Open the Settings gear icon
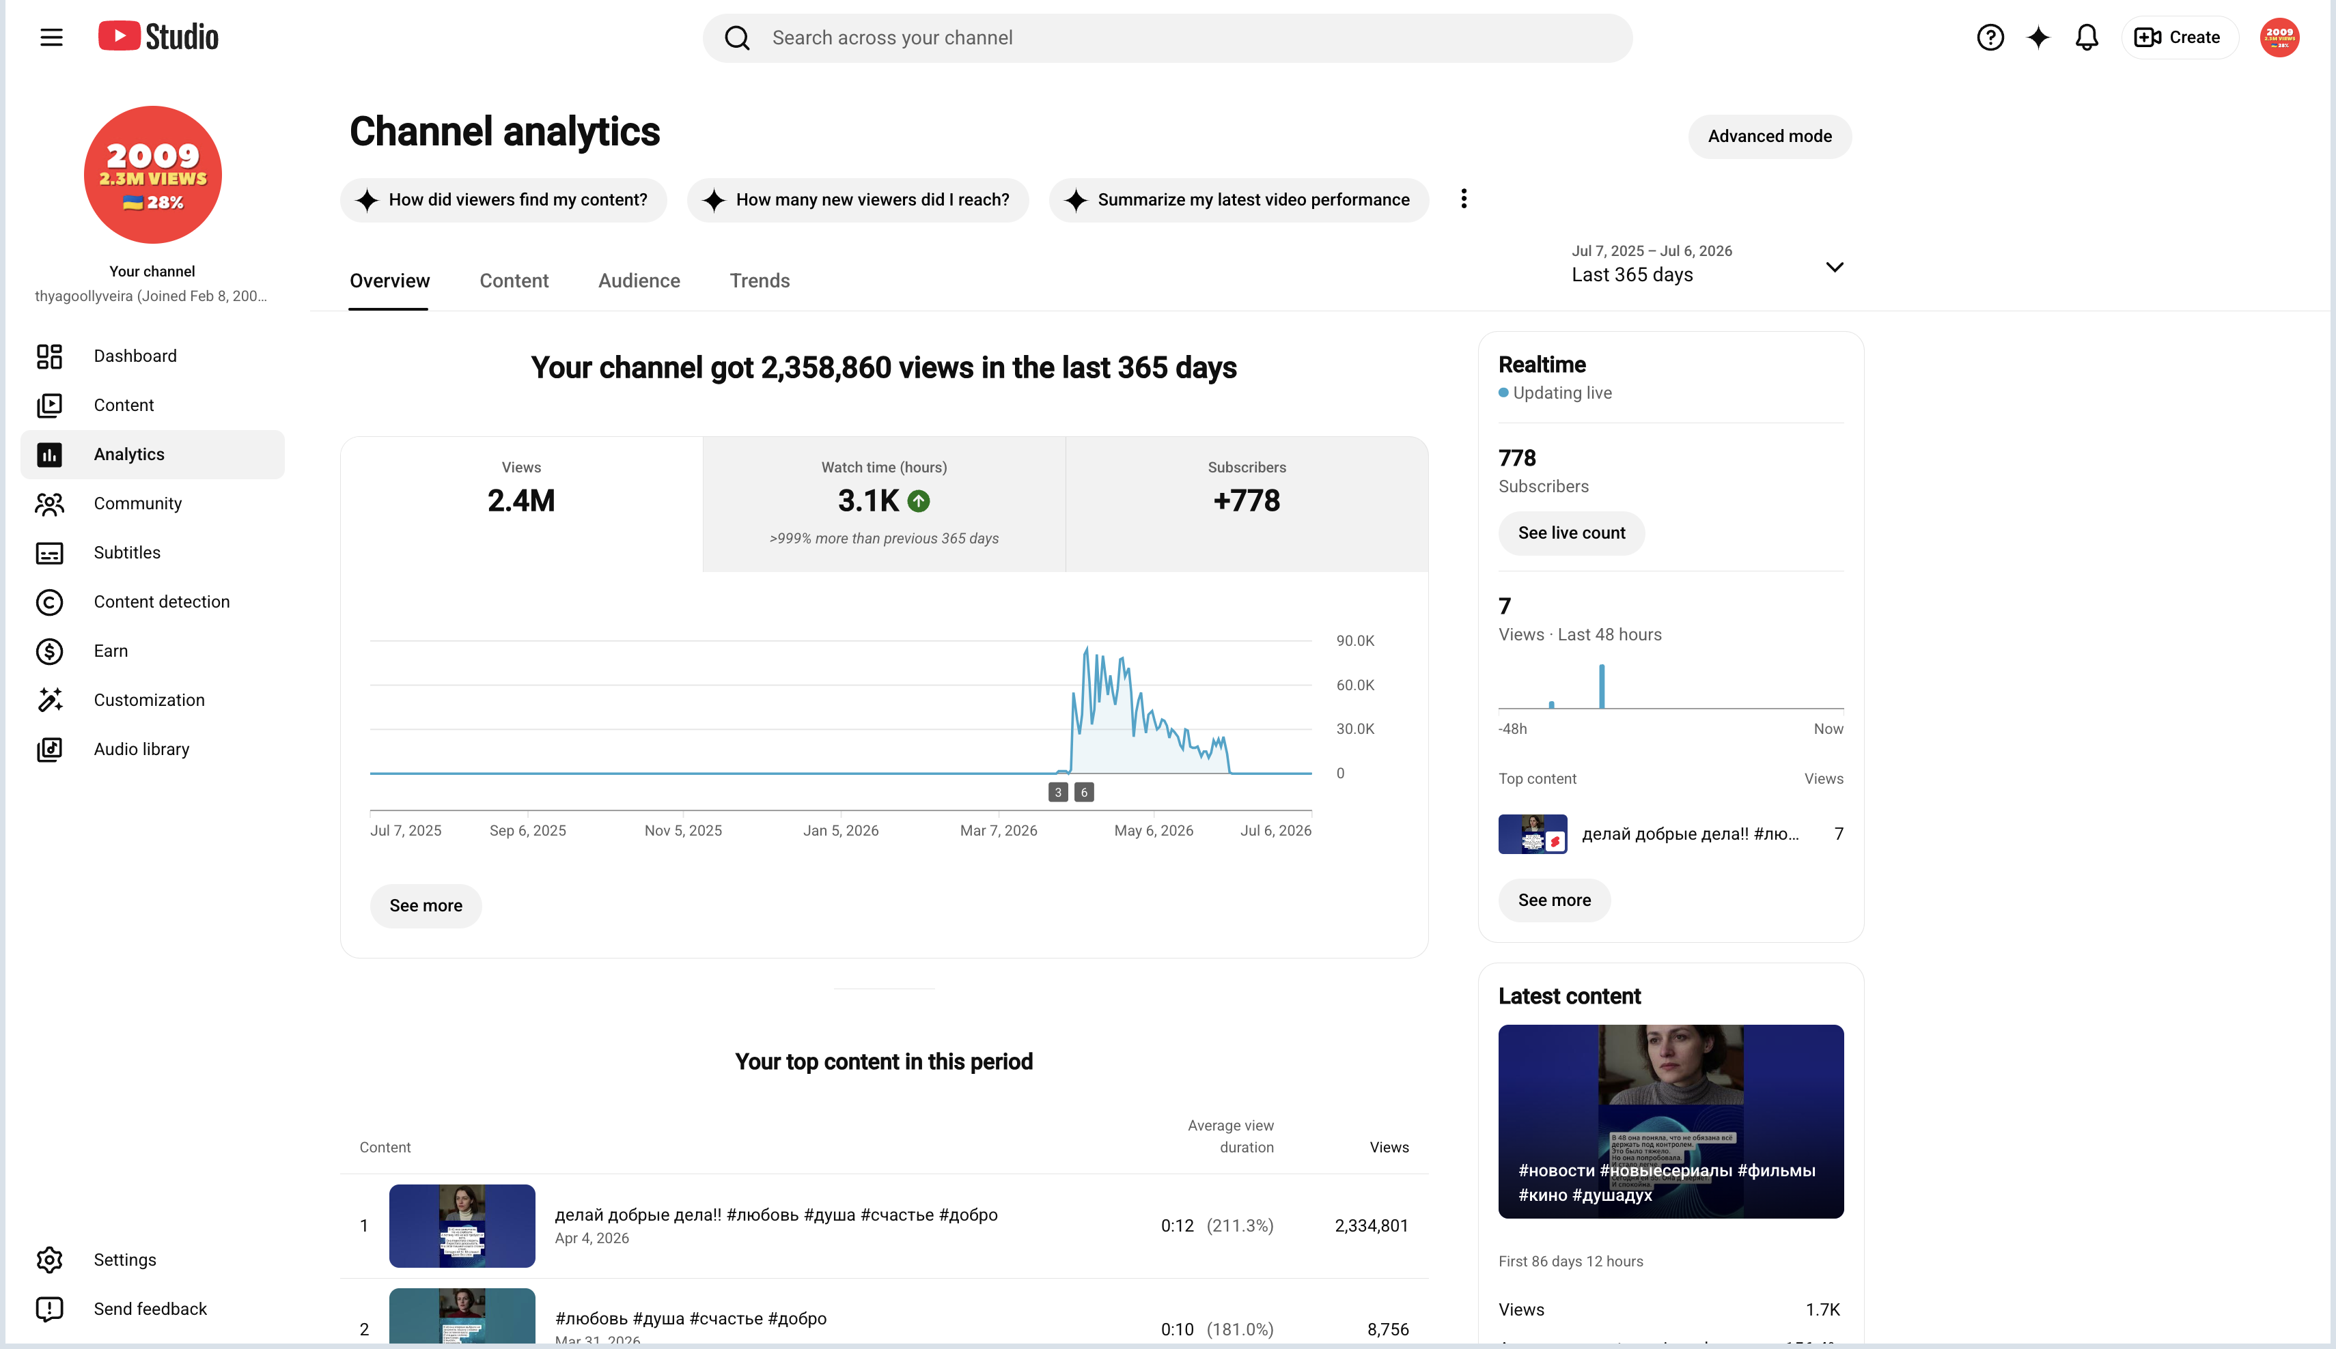Image resolution: width=2336 pixels, height=1349 pixels. coord(49,1260)
